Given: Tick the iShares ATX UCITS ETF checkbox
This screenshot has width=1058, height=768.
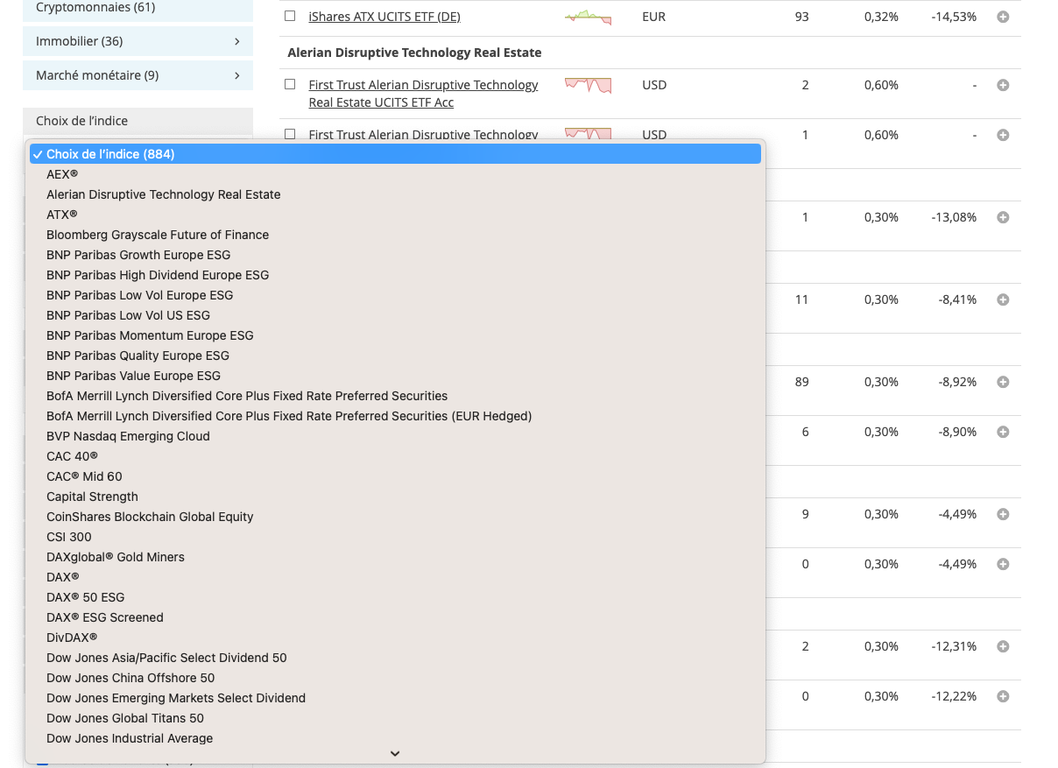Looking at the screenshot, I should click(x=290, y=17).
